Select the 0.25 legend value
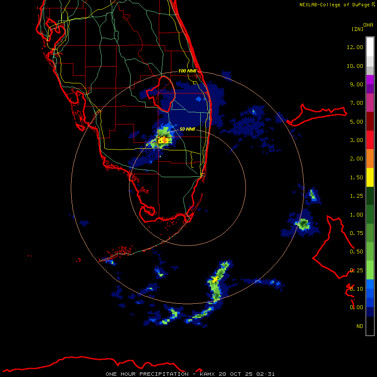377x377 pixels. pyautogui.click(x=356, y=271)
